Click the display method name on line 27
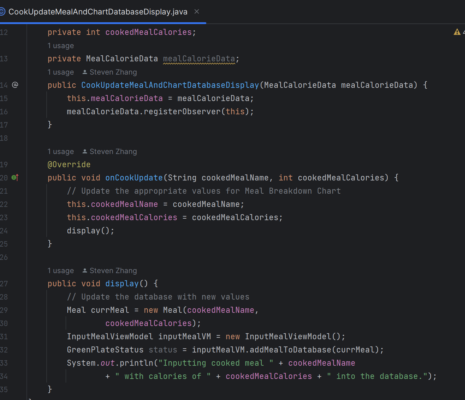 tap(122, 284)
